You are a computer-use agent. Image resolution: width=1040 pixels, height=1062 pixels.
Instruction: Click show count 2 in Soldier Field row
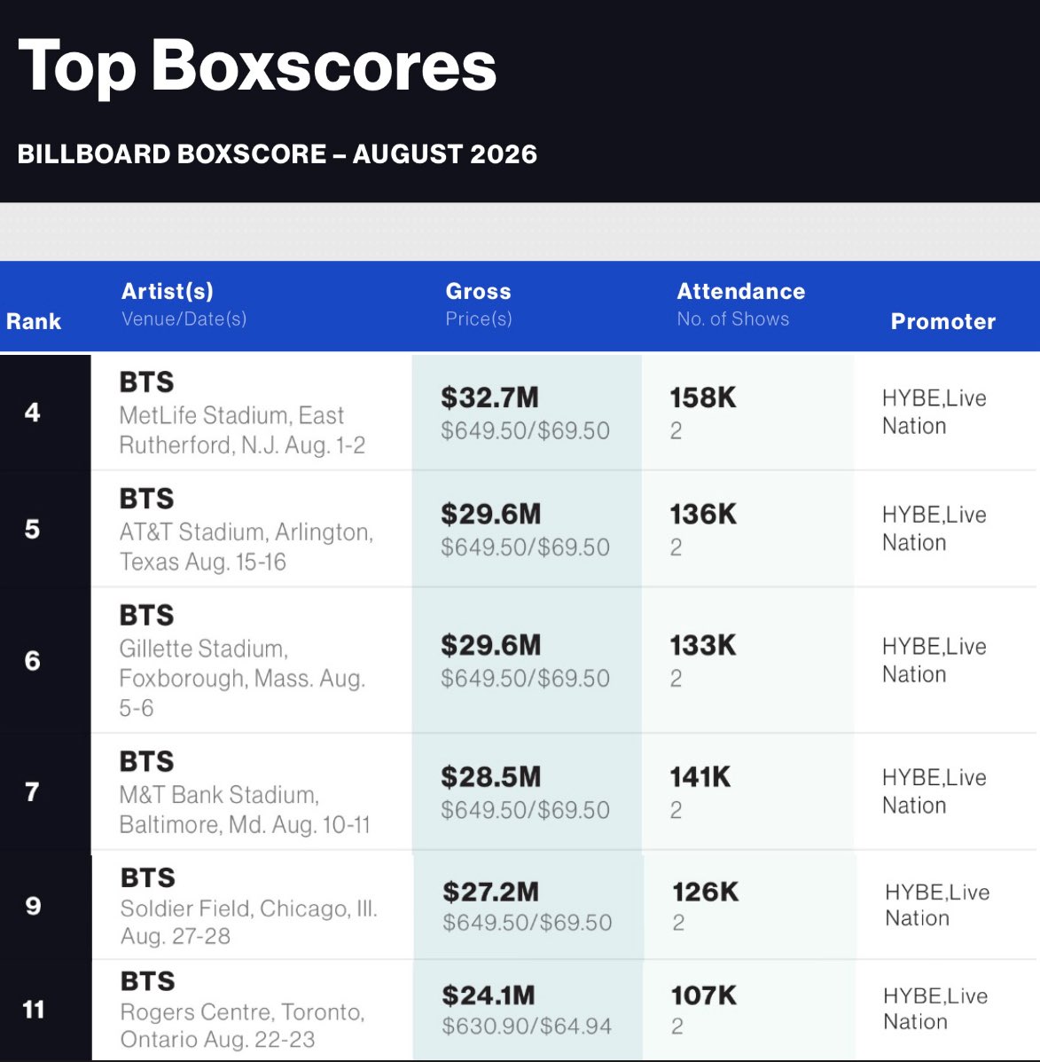tap(678, 923)
